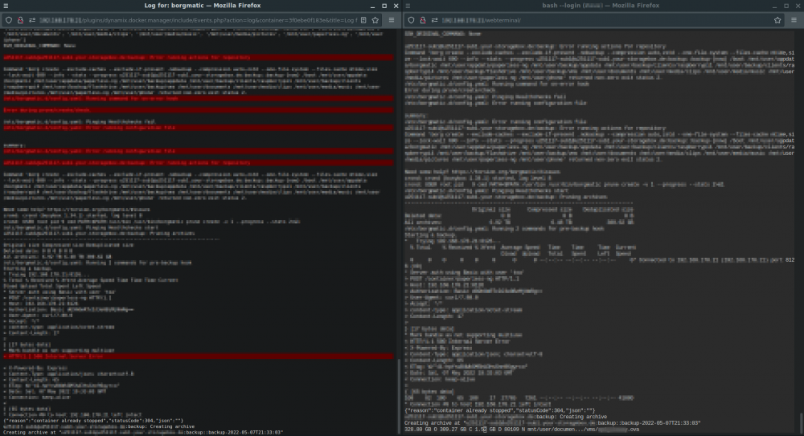This screenshot has height=436, width=804.
Task: Open permissions icon in the webterminal address bar
Action: coord(435,20)
